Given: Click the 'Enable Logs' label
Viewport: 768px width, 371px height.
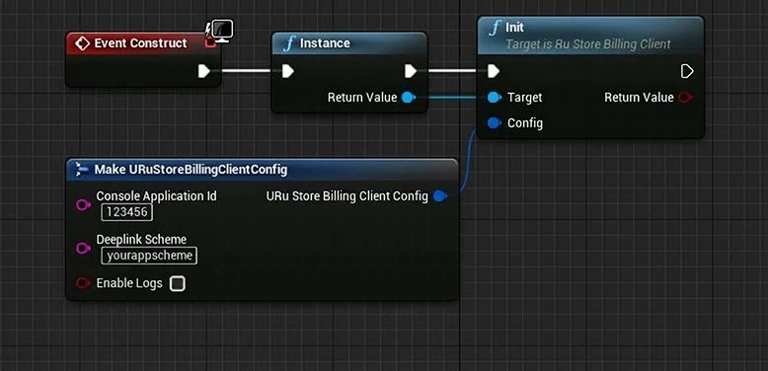Looking at the screenshot, I should [129, 283].
